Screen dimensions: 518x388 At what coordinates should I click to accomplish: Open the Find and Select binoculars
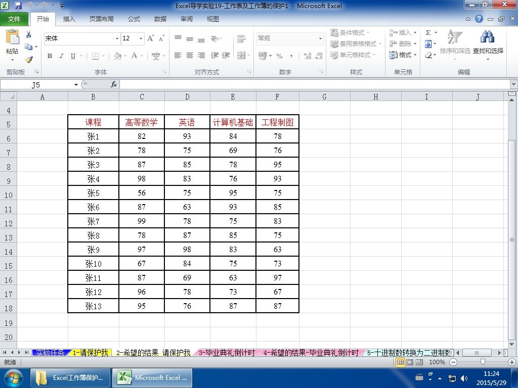coord(488,36)
